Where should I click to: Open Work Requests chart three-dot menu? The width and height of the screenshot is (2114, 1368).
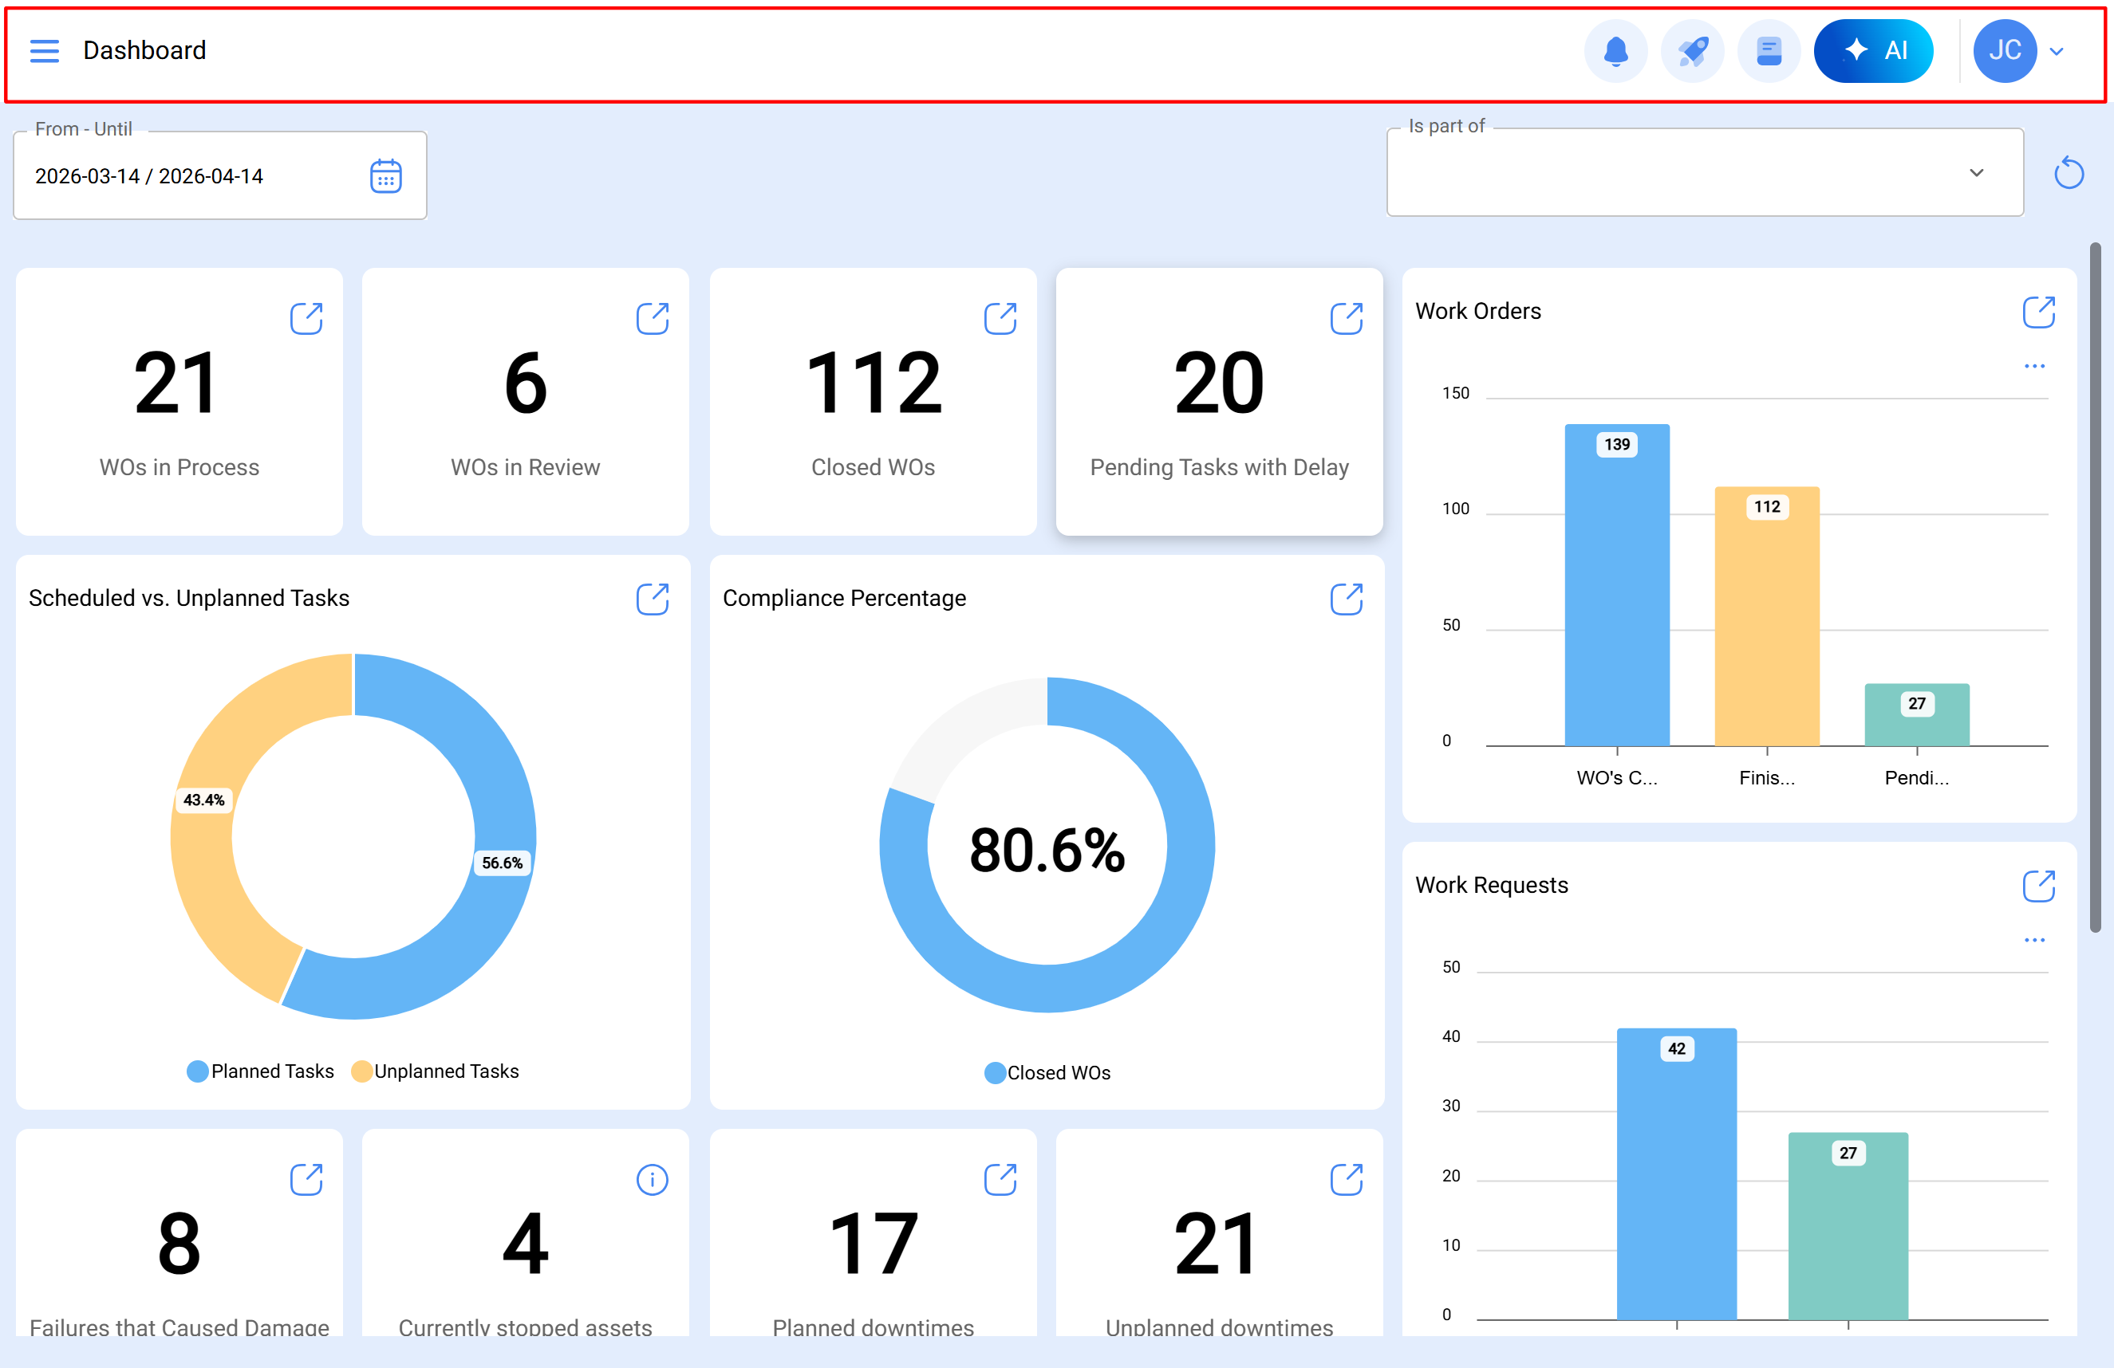tap(2034, 940)
